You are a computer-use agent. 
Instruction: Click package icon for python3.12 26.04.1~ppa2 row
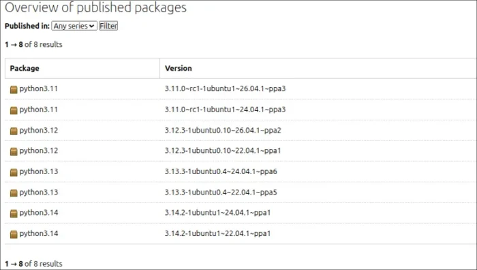tap(14, 131)
